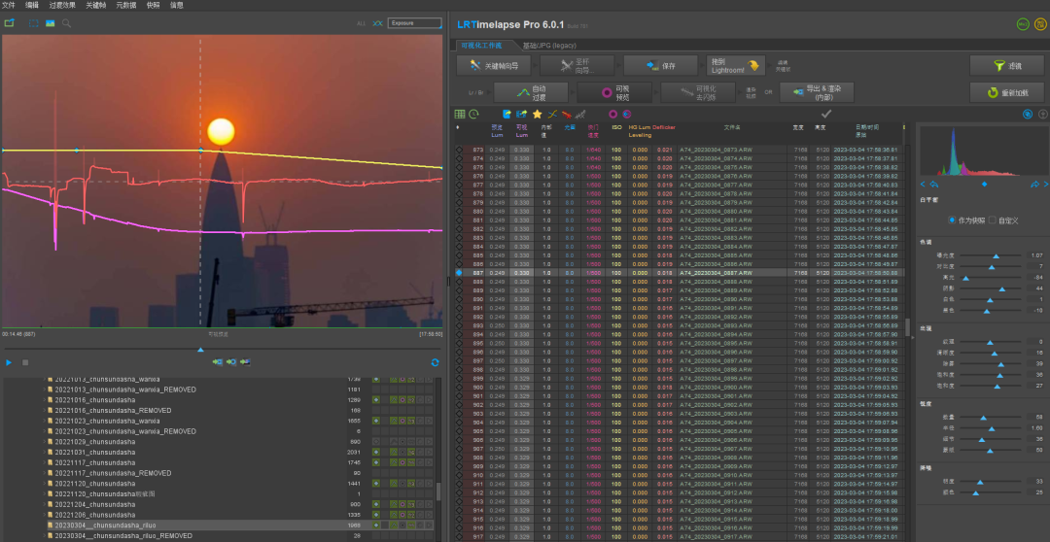This screenshot has width=1050, height=542.
Task: Open the Exposure curve dropdown
Action: pos(413,22)
